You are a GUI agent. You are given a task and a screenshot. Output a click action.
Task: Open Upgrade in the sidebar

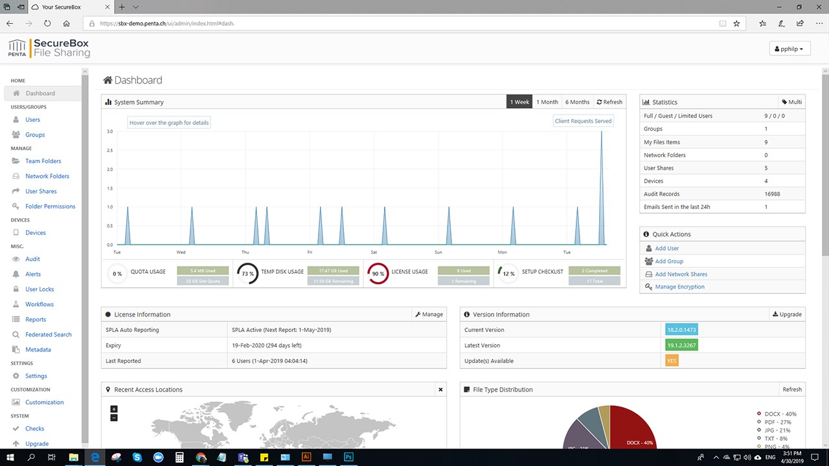pos(37,444)
